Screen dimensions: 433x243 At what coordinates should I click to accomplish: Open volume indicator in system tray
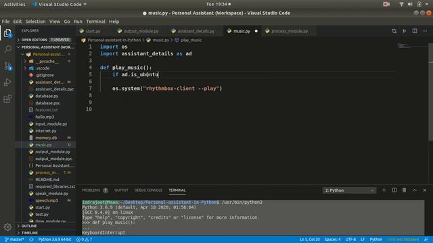coord(410,4)
